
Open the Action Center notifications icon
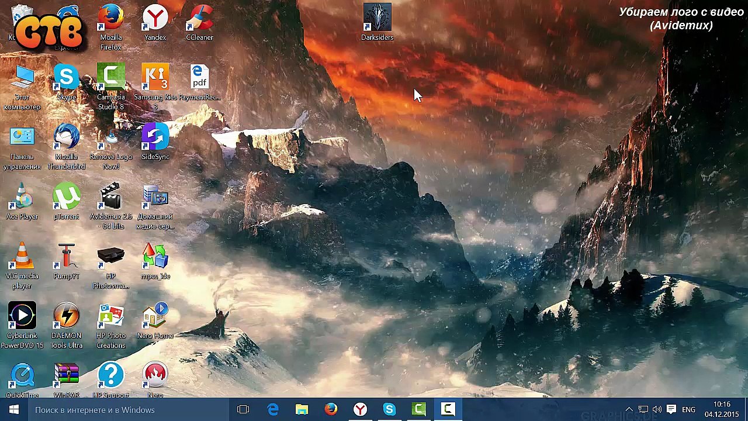point(671,409)
